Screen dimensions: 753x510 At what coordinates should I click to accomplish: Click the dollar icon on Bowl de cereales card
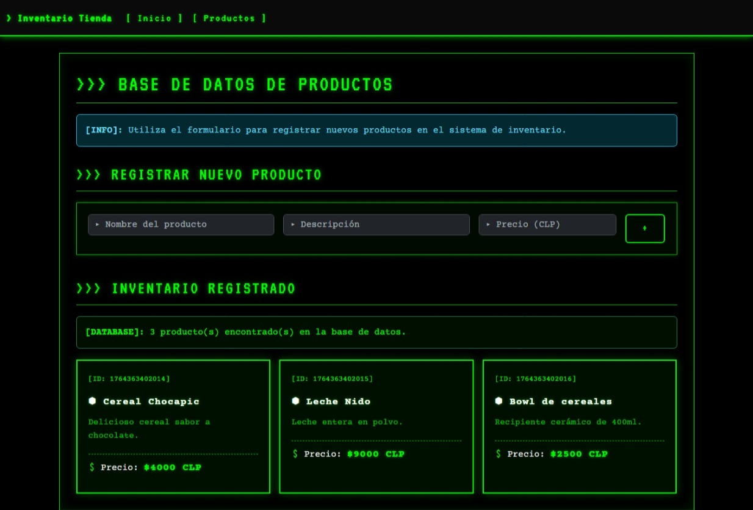499,454
